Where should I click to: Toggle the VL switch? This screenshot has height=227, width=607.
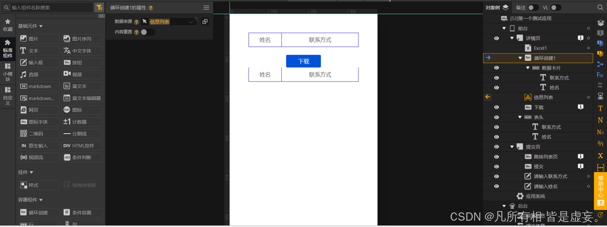pos(556,8)
